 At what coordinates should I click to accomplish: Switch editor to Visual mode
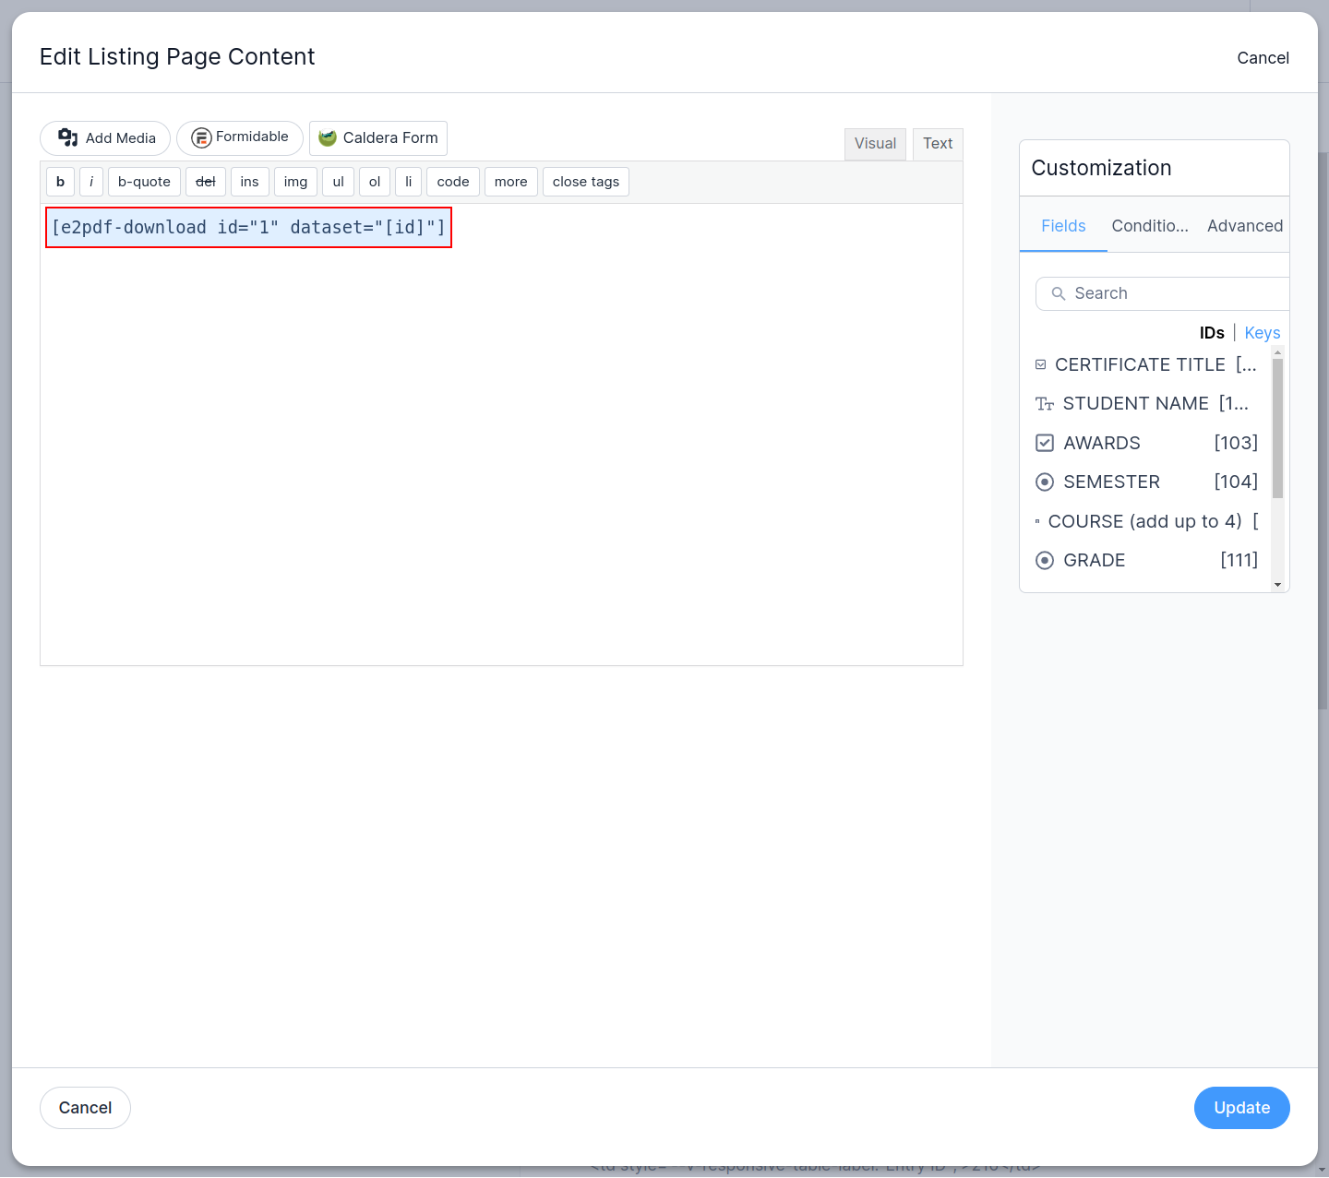(x=875, y=144)
